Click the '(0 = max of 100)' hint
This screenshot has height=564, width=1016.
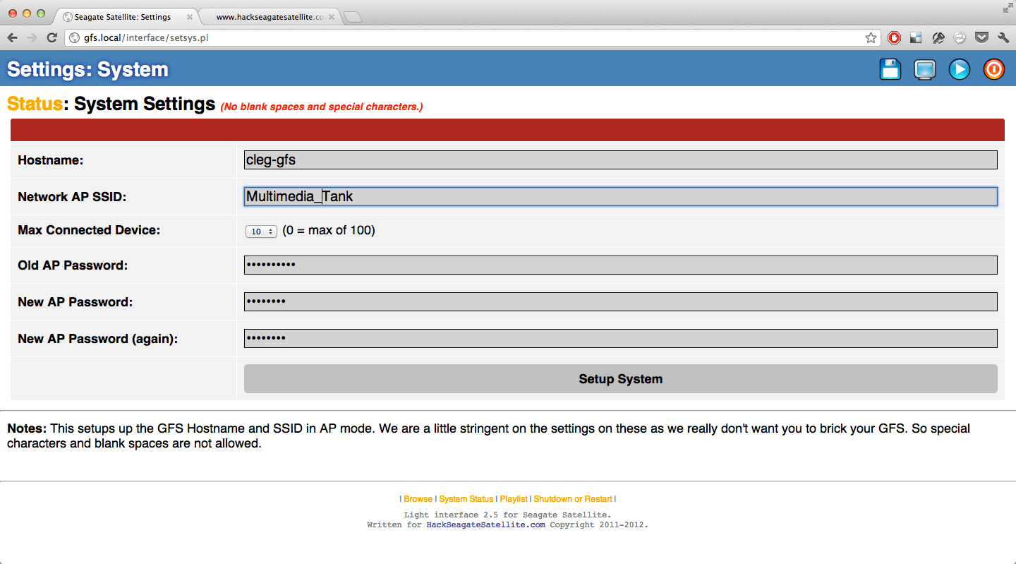click(x=329, y=230)
